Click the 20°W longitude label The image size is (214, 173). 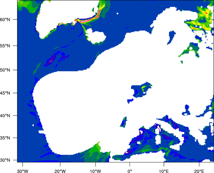60,171
